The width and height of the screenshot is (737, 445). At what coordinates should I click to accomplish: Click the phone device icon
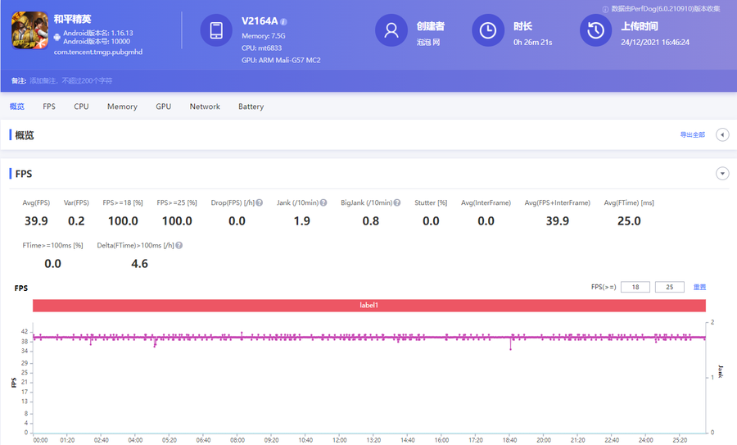coord(216,30)
